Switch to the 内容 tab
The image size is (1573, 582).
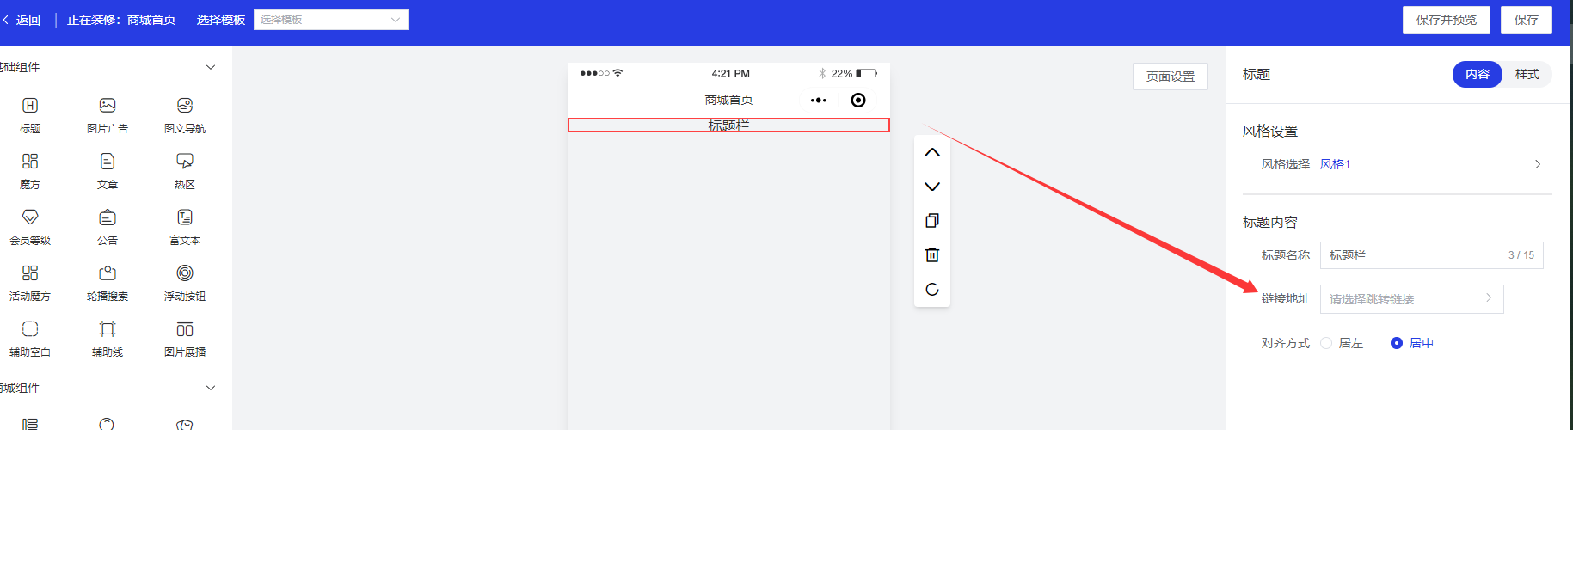tap(1477, 75)
